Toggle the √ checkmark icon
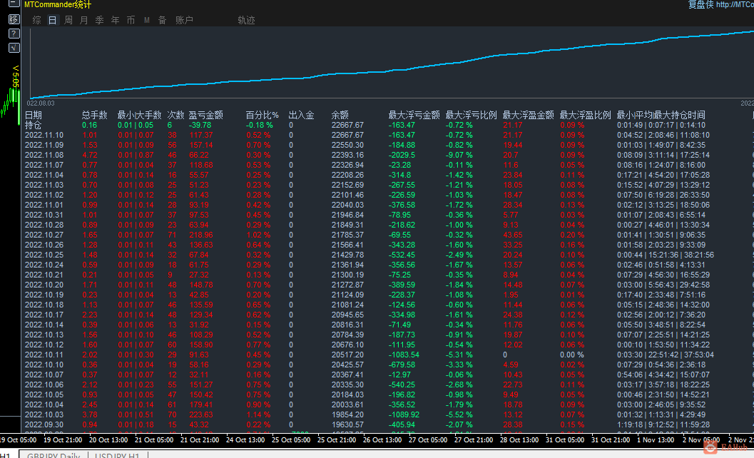 pos(14,48)
